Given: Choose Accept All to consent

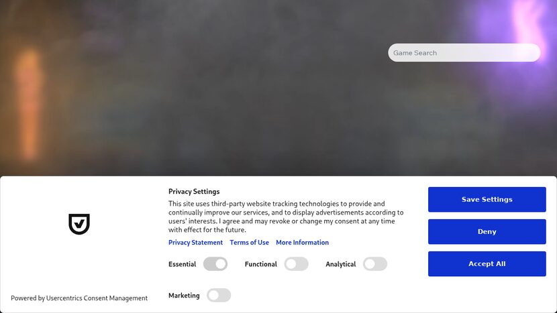Looking at the screenshot, I should (x=487, y=264).
